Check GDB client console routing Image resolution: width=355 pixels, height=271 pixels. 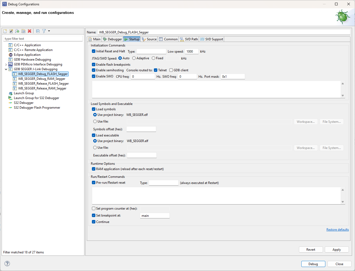pos(171,70)
